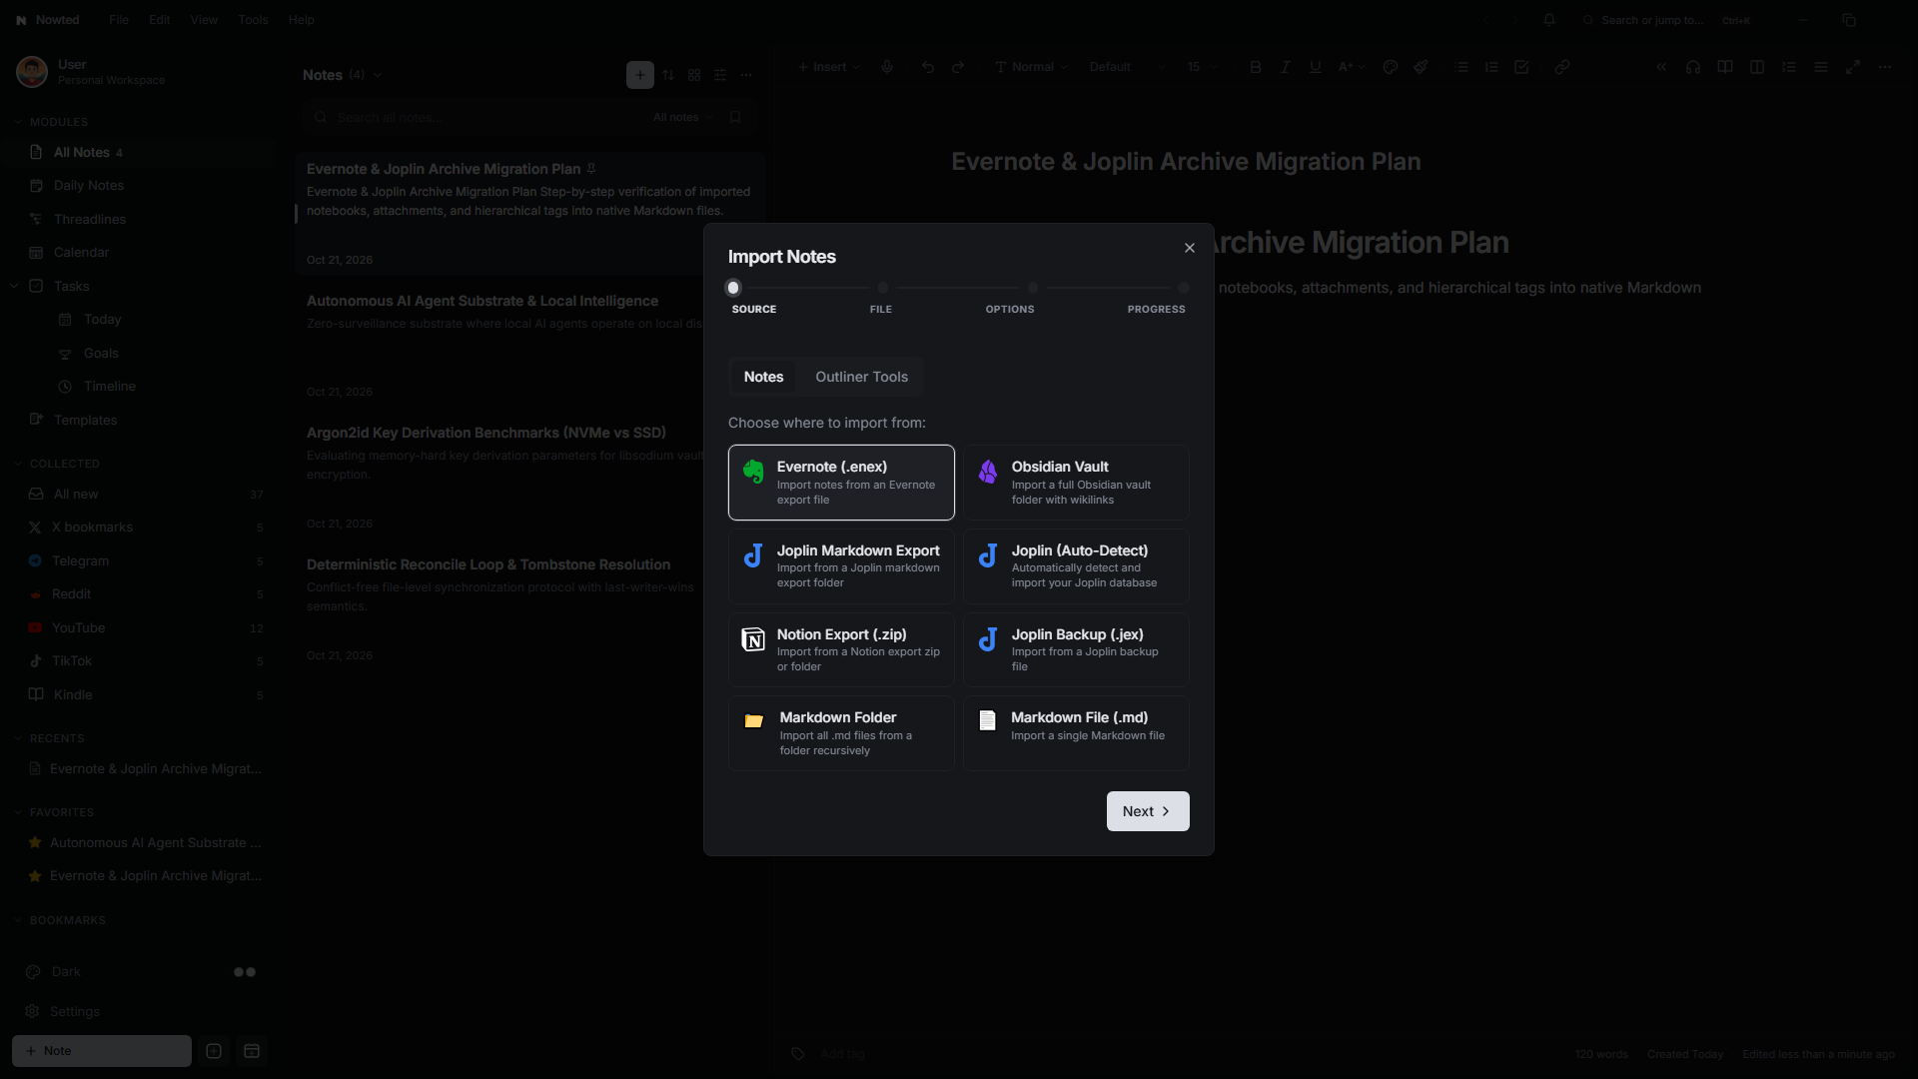The width and height of the screenshot is (1918, 1079).
Task: Select Obsidian Vault import source
Action: coord(1076,483)
